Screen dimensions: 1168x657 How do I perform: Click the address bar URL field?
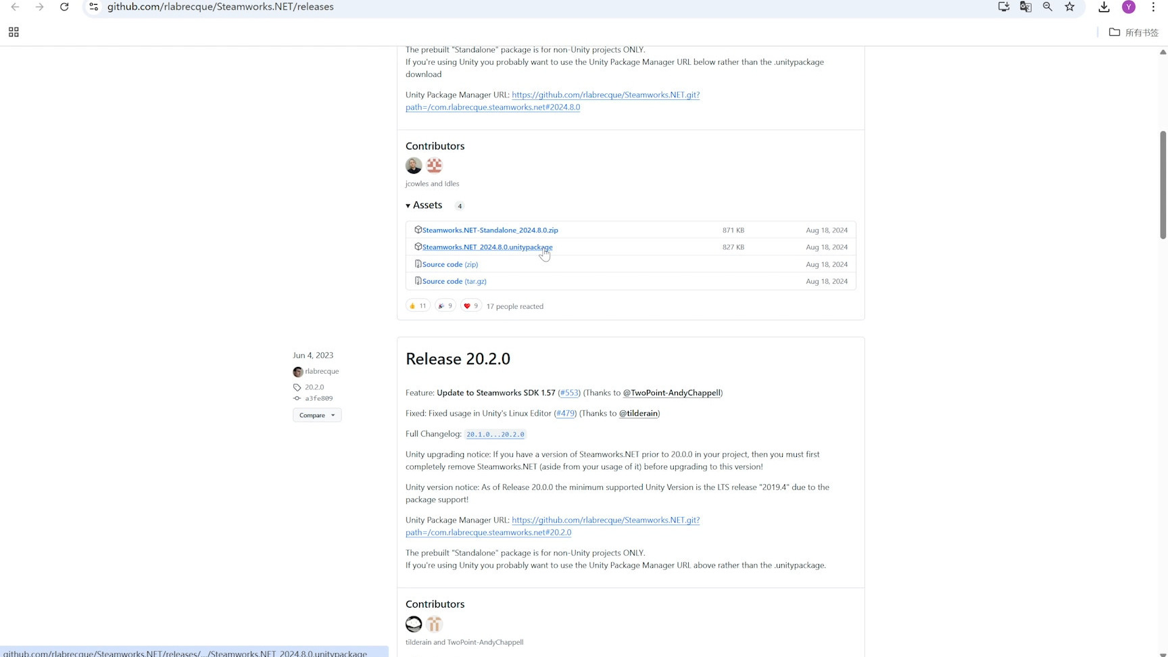pyautogui.click(x=541, y=7)
